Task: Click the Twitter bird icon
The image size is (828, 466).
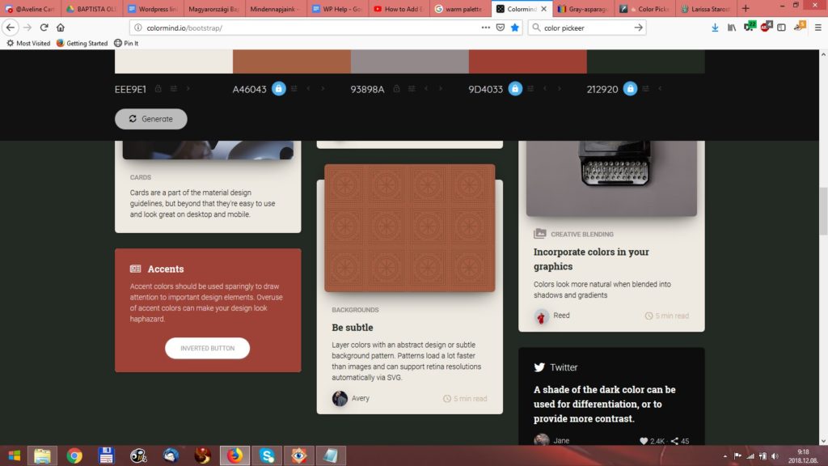Action: point(539,367)
